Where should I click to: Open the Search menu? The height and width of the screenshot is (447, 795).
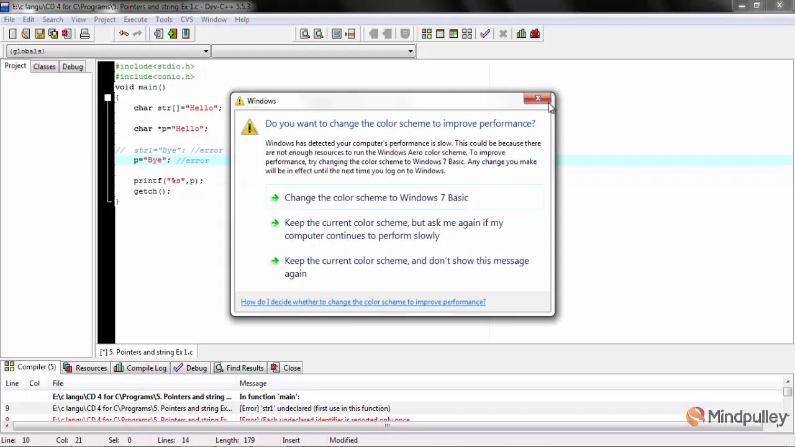[x=53, y=19]
